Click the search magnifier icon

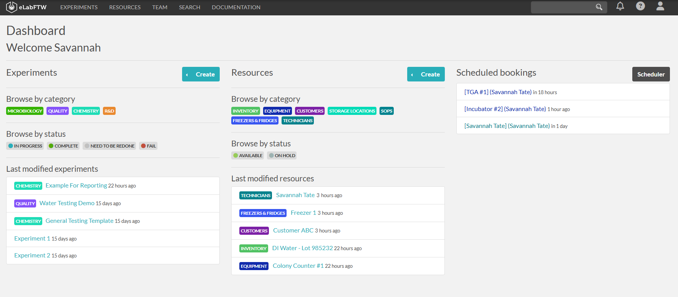click(599, 7)
